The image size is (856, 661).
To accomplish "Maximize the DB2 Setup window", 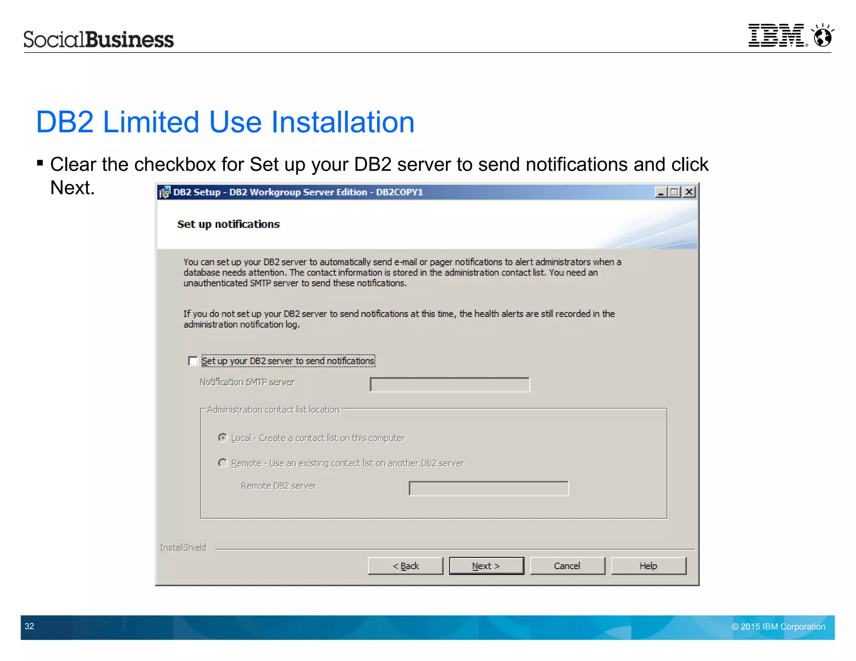I will 674,192.
